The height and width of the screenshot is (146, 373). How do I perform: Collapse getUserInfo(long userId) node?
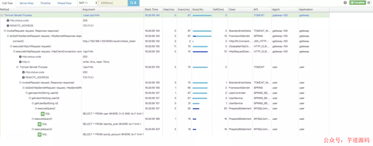coord(29,98)
